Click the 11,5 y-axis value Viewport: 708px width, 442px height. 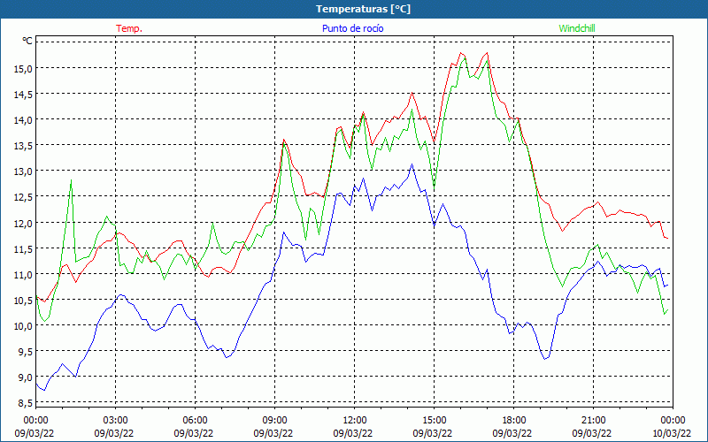24,248
